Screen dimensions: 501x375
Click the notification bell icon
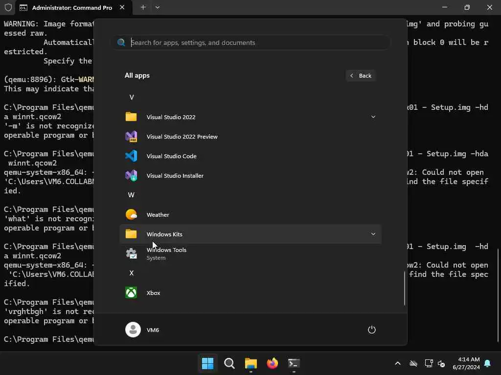coord(488,363)
